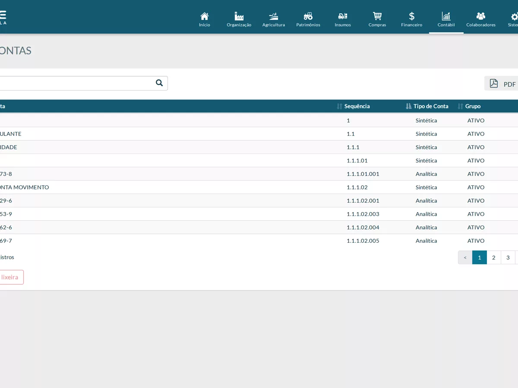Click Sintética in row 1.1.1.02

[x=426, y=187]
